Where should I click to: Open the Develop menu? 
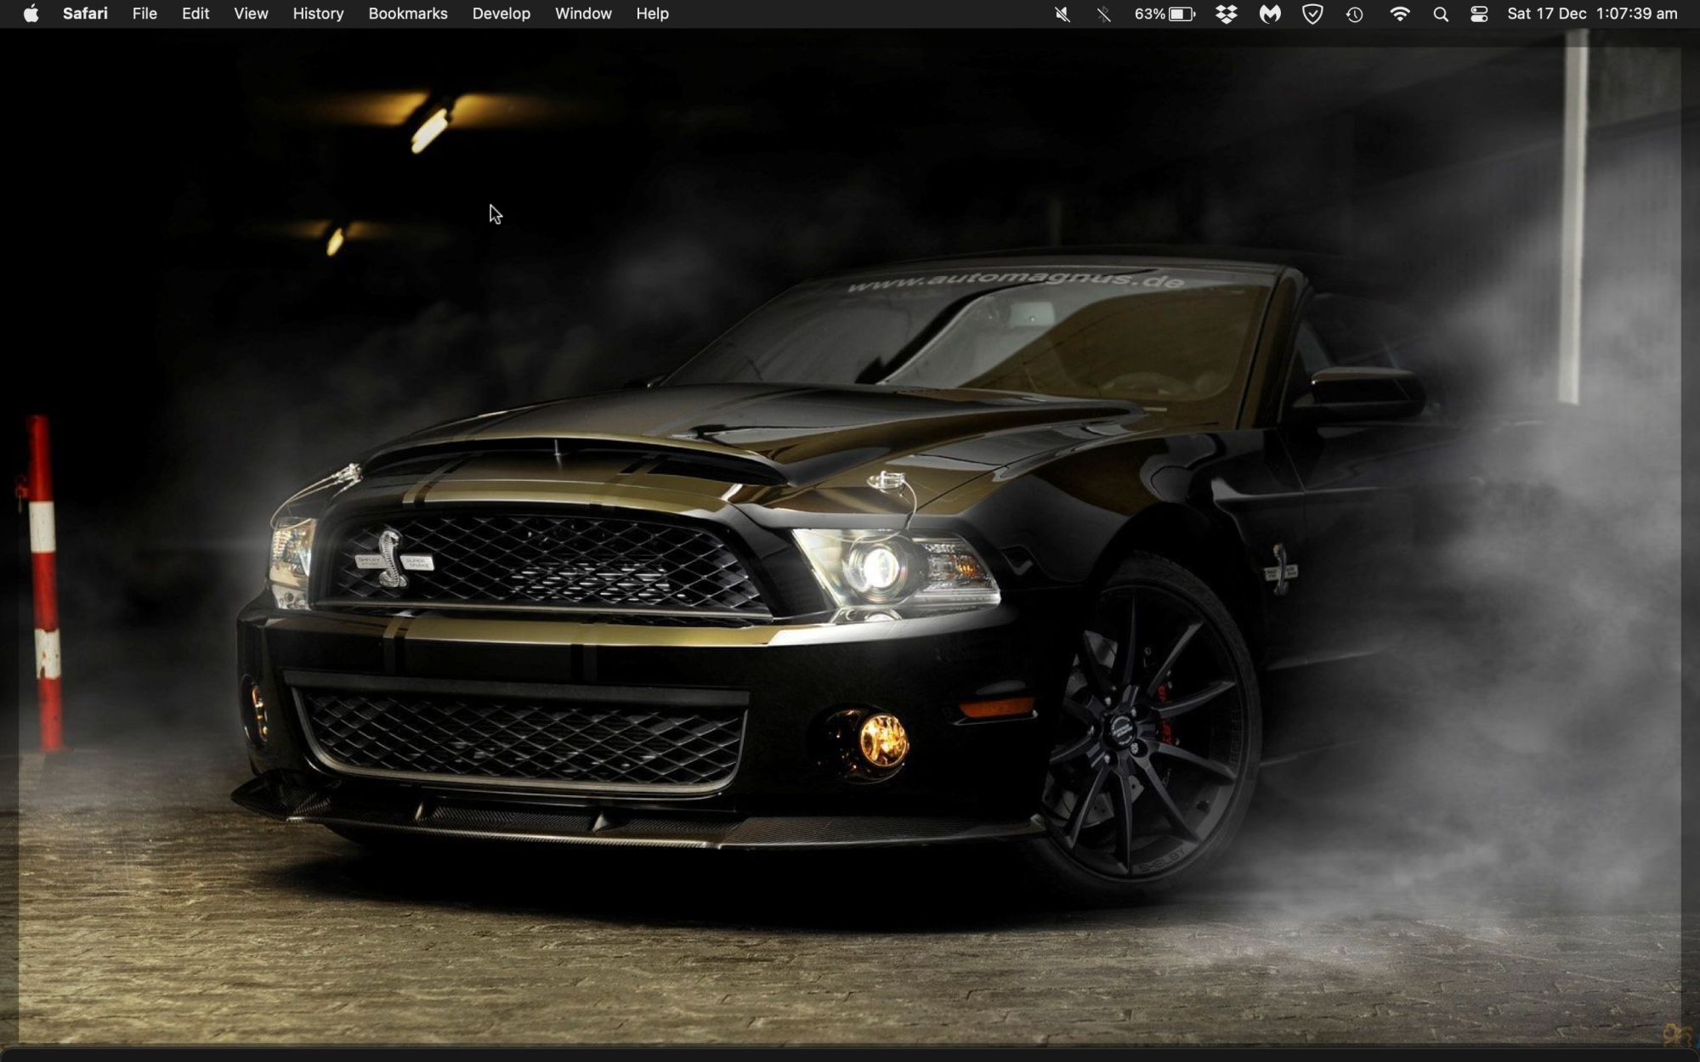pyautogui.click(x=501, y=14)
